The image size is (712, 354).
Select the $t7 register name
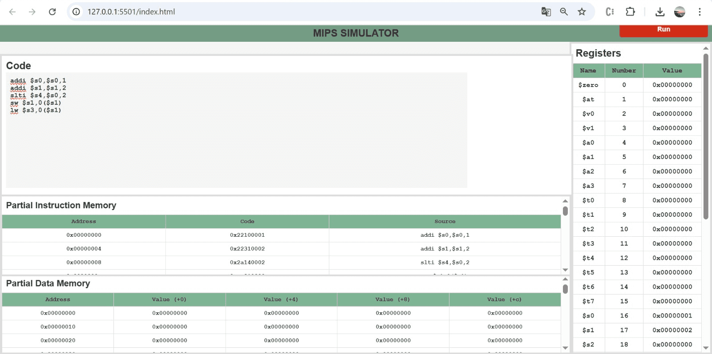(588, 301)
